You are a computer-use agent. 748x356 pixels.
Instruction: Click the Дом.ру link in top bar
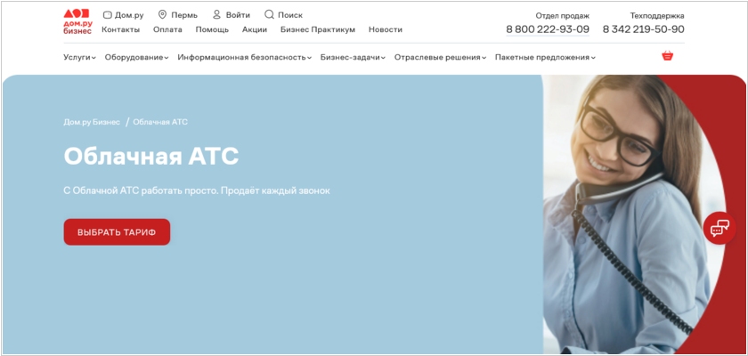129,15
